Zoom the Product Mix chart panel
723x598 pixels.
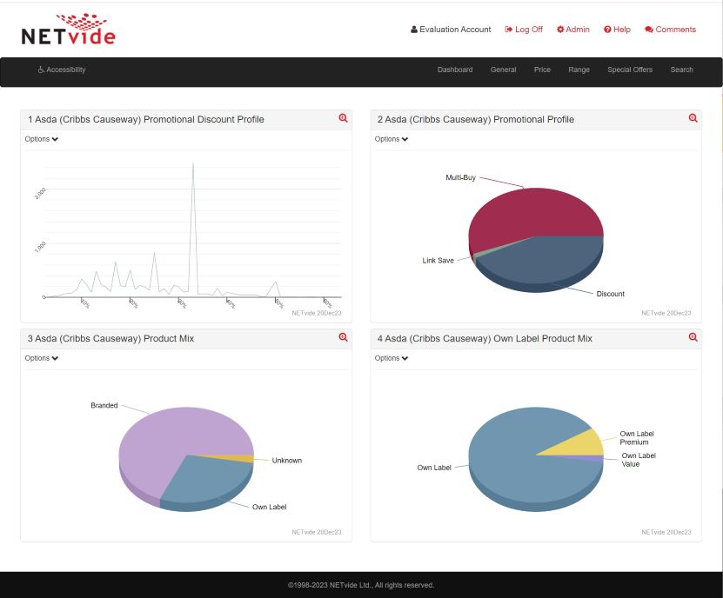[343, 337]
